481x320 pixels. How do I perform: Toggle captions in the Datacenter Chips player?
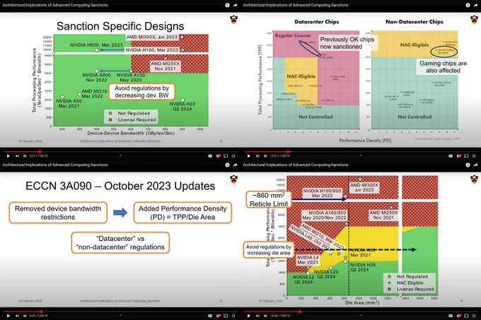click(x=451, y=156)
